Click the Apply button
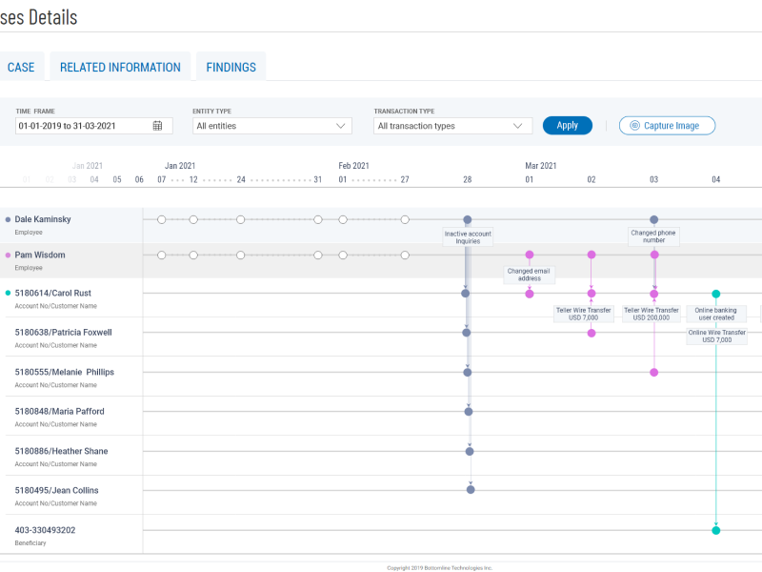The height and width of the screenshot is (572, 762). [x=568, y=125]
